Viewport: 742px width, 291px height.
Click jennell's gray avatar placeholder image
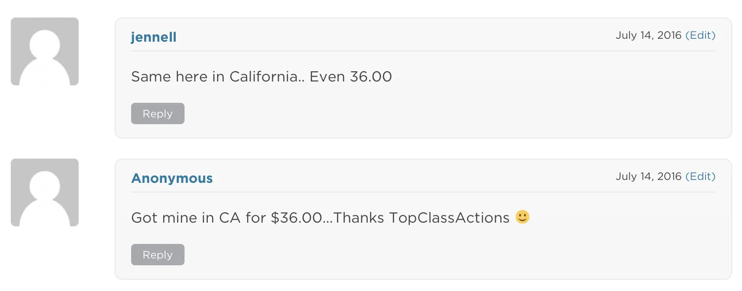pos(45,51)
